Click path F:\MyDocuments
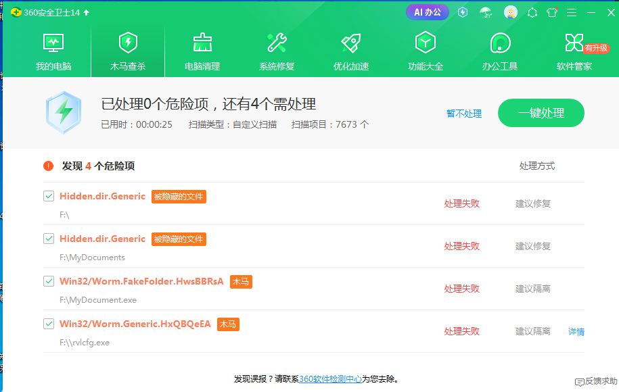 click(x=92, y=258)
